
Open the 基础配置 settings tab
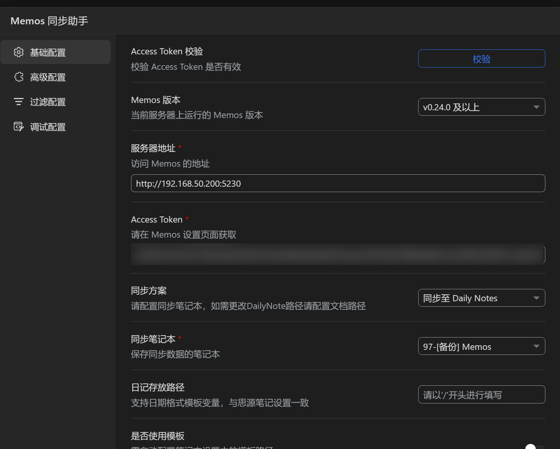(x=55, y=52)
